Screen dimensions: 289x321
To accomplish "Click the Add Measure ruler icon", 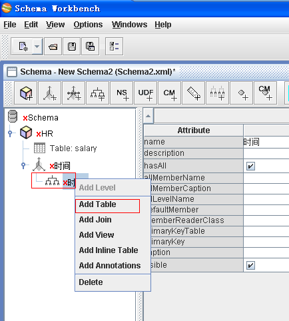I will point(194,93).
